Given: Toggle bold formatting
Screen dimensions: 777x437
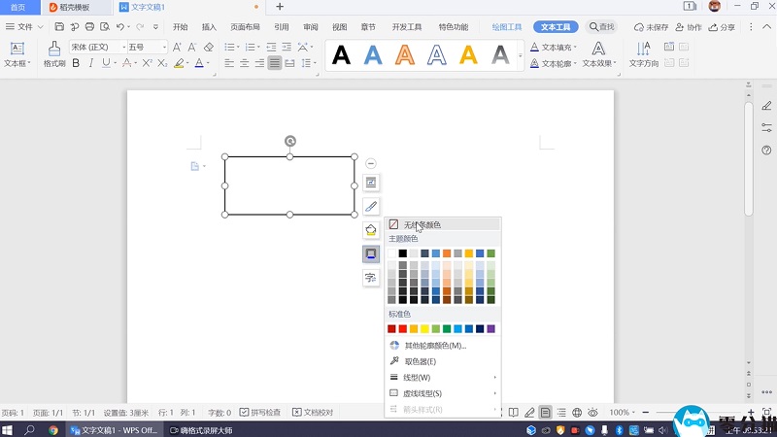Looking at the screenshot, I should click(x=76, y=63).
